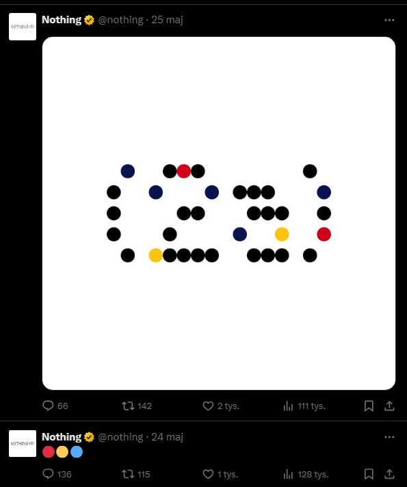Open the @nothing handle on top tweet
407x487 pixels.
[120, 20]
